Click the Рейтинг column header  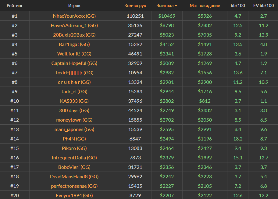[15, 5]
